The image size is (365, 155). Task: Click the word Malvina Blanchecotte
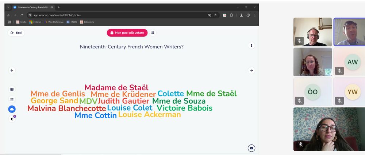66,108
